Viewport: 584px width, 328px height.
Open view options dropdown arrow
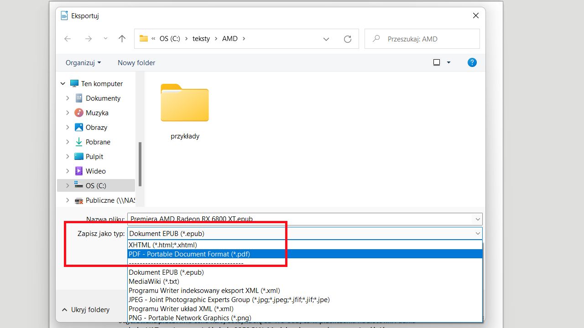coord(448,62)
